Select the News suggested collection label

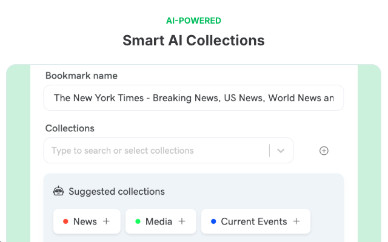85,221
